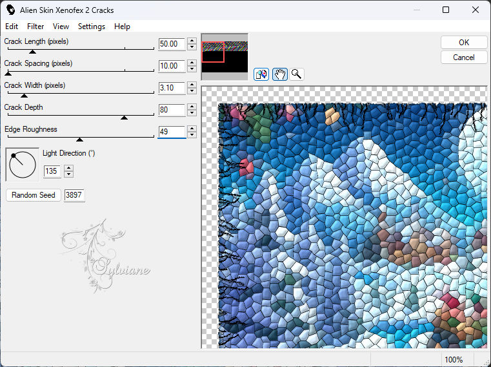Focus the Random Seed number field
The image size is (491, 367).
[x=74, y=194]
